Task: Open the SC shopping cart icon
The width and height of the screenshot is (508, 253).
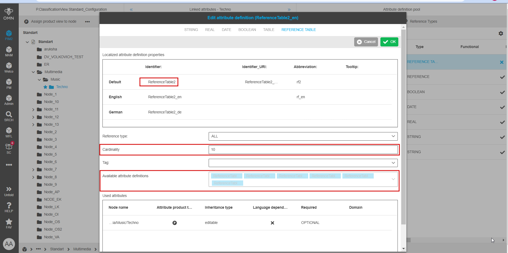Action: point(9,149)
